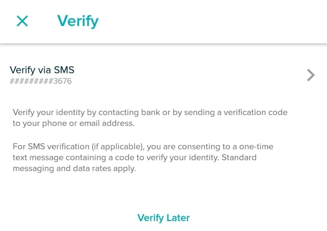Exit the verification page via the top-left X
The width and height of the screenshot is (327, 231).
coord(22,21)
